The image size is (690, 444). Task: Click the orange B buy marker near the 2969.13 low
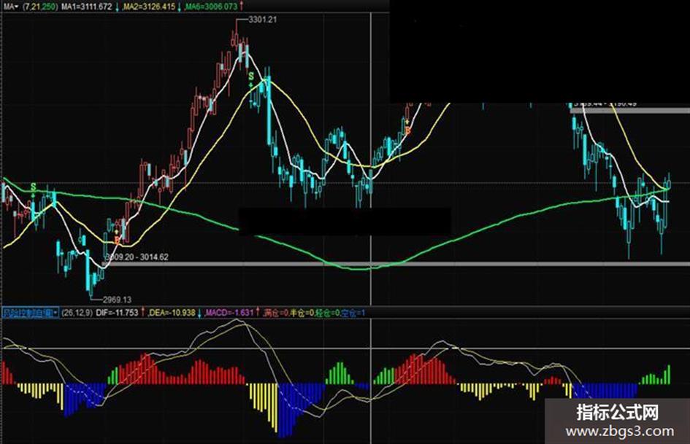pos(117,241)
